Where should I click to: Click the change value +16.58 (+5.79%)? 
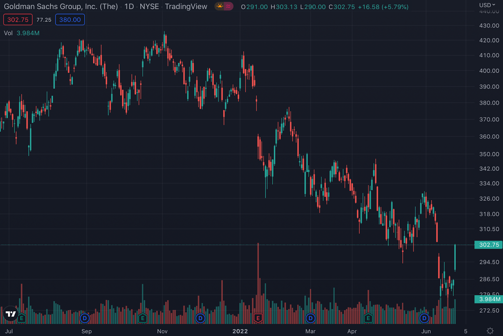coord(383,7)
